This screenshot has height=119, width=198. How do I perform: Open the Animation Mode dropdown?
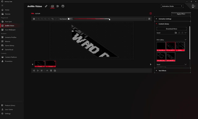pos(172,6)
